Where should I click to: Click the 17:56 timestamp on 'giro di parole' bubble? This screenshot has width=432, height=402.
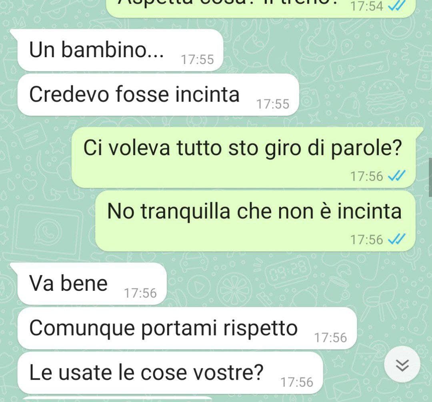click(367, 176)
